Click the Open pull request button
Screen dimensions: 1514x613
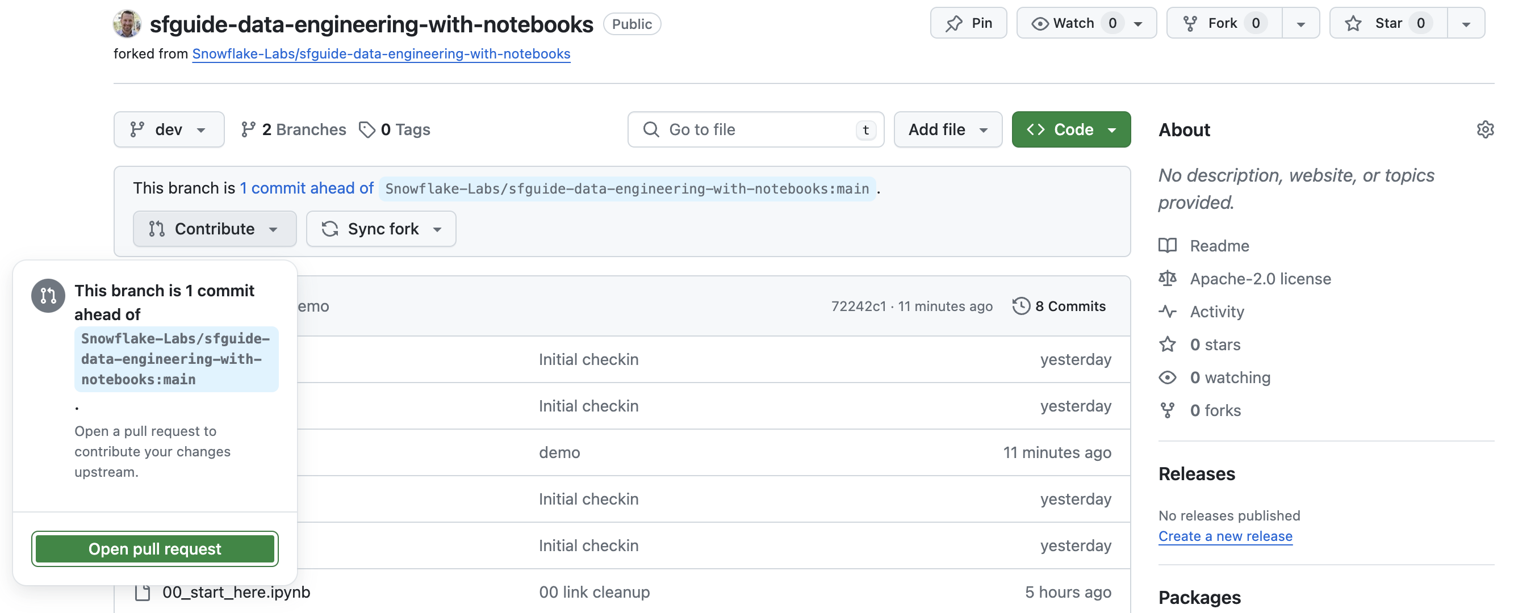(154, 548)
